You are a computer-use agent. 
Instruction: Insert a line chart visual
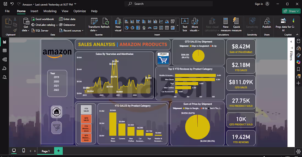click(x=161, y=22)
